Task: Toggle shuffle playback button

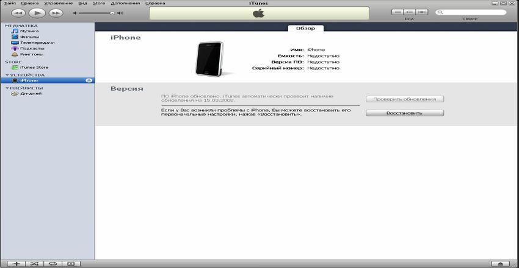Action: (34, 264)
